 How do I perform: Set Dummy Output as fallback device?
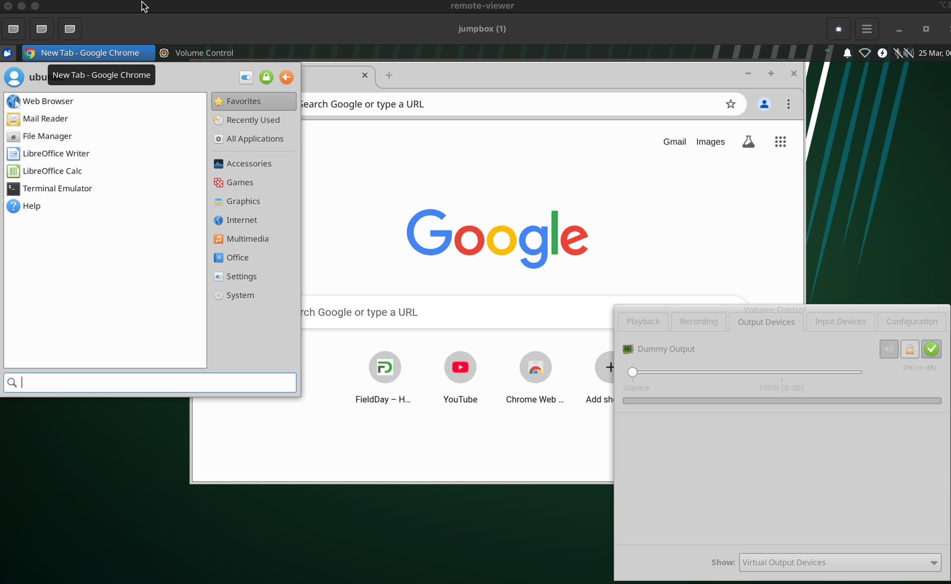[x=932, y=349]
